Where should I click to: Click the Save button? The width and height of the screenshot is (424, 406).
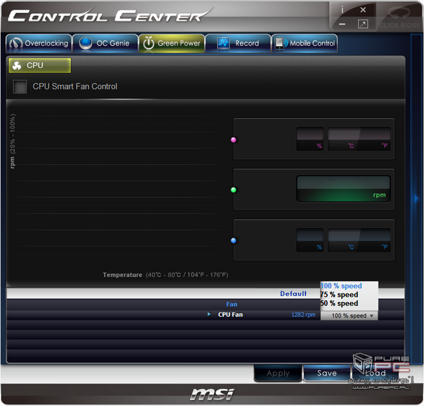click(327, 374)
